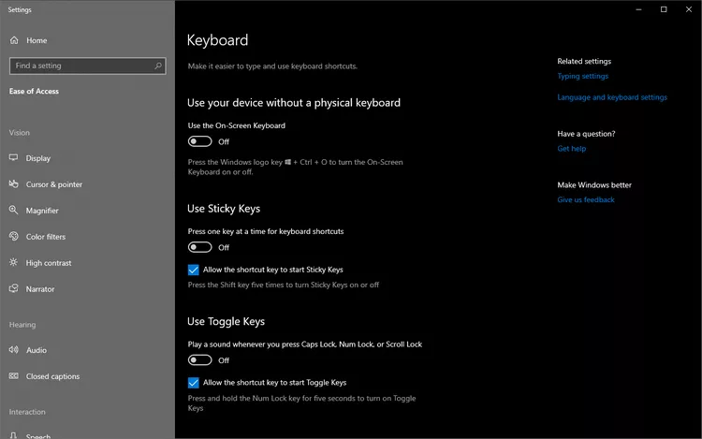Click the Use Toggle Keys heading

click(226, 321)
